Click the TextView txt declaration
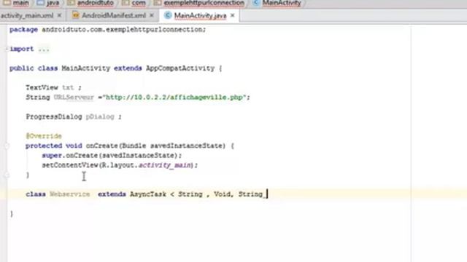 coord(53,87)
